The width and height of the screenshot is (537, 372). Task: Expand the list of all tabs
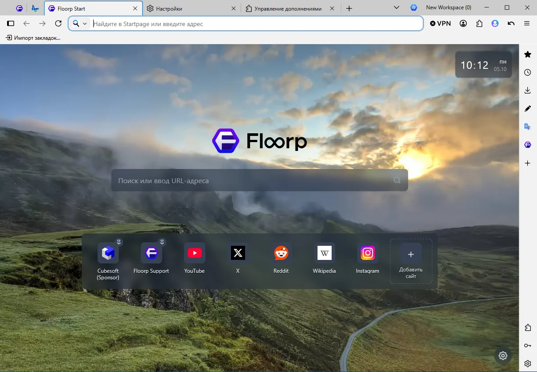pos(396,8)
